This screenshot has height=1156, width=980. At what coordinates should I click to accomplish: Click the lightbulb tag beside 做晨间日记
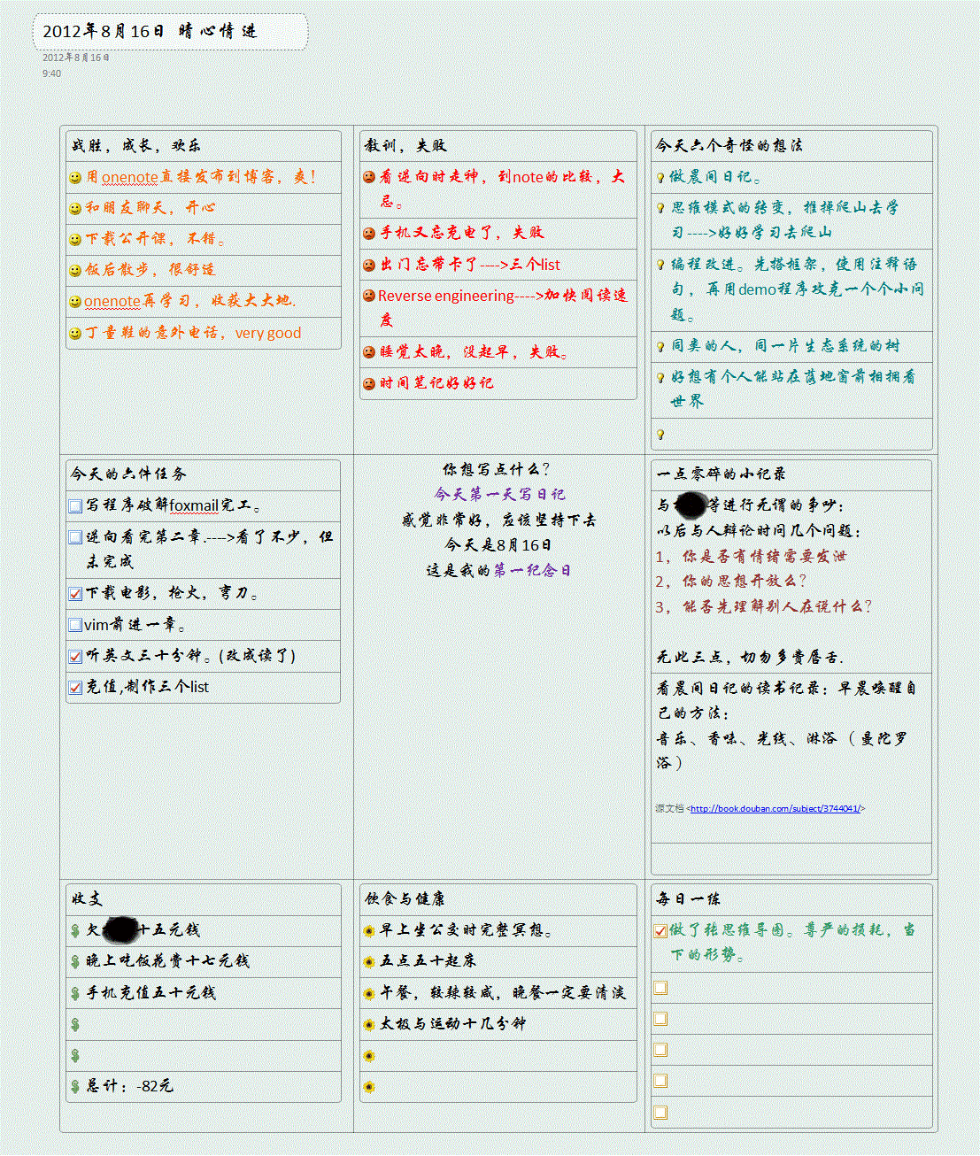point(660,178)
